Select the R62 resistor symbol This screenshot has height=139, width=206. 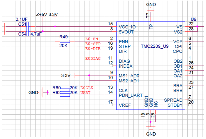65,95
